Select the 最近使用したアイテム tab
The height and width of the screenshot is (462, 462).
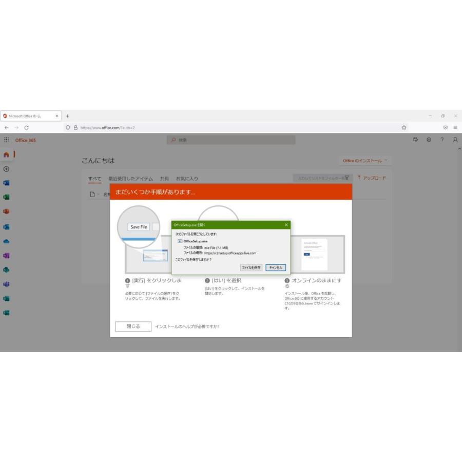coord(130,179)
